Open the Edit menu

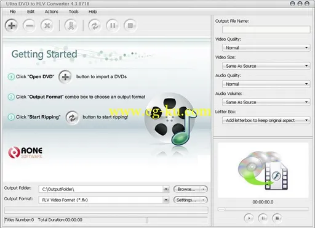[x=31, y=12]
